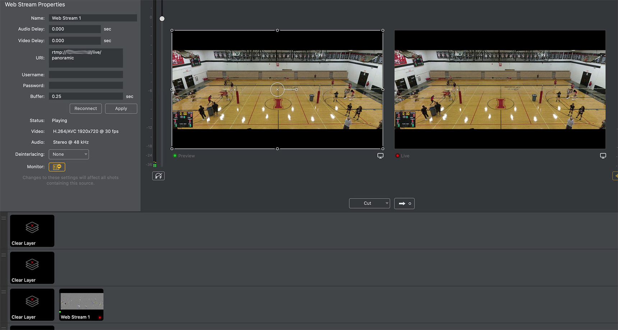Click the Web Stream Properties title
The height and width of the screenshot is (330, 618).
click(x=35, y=5)
